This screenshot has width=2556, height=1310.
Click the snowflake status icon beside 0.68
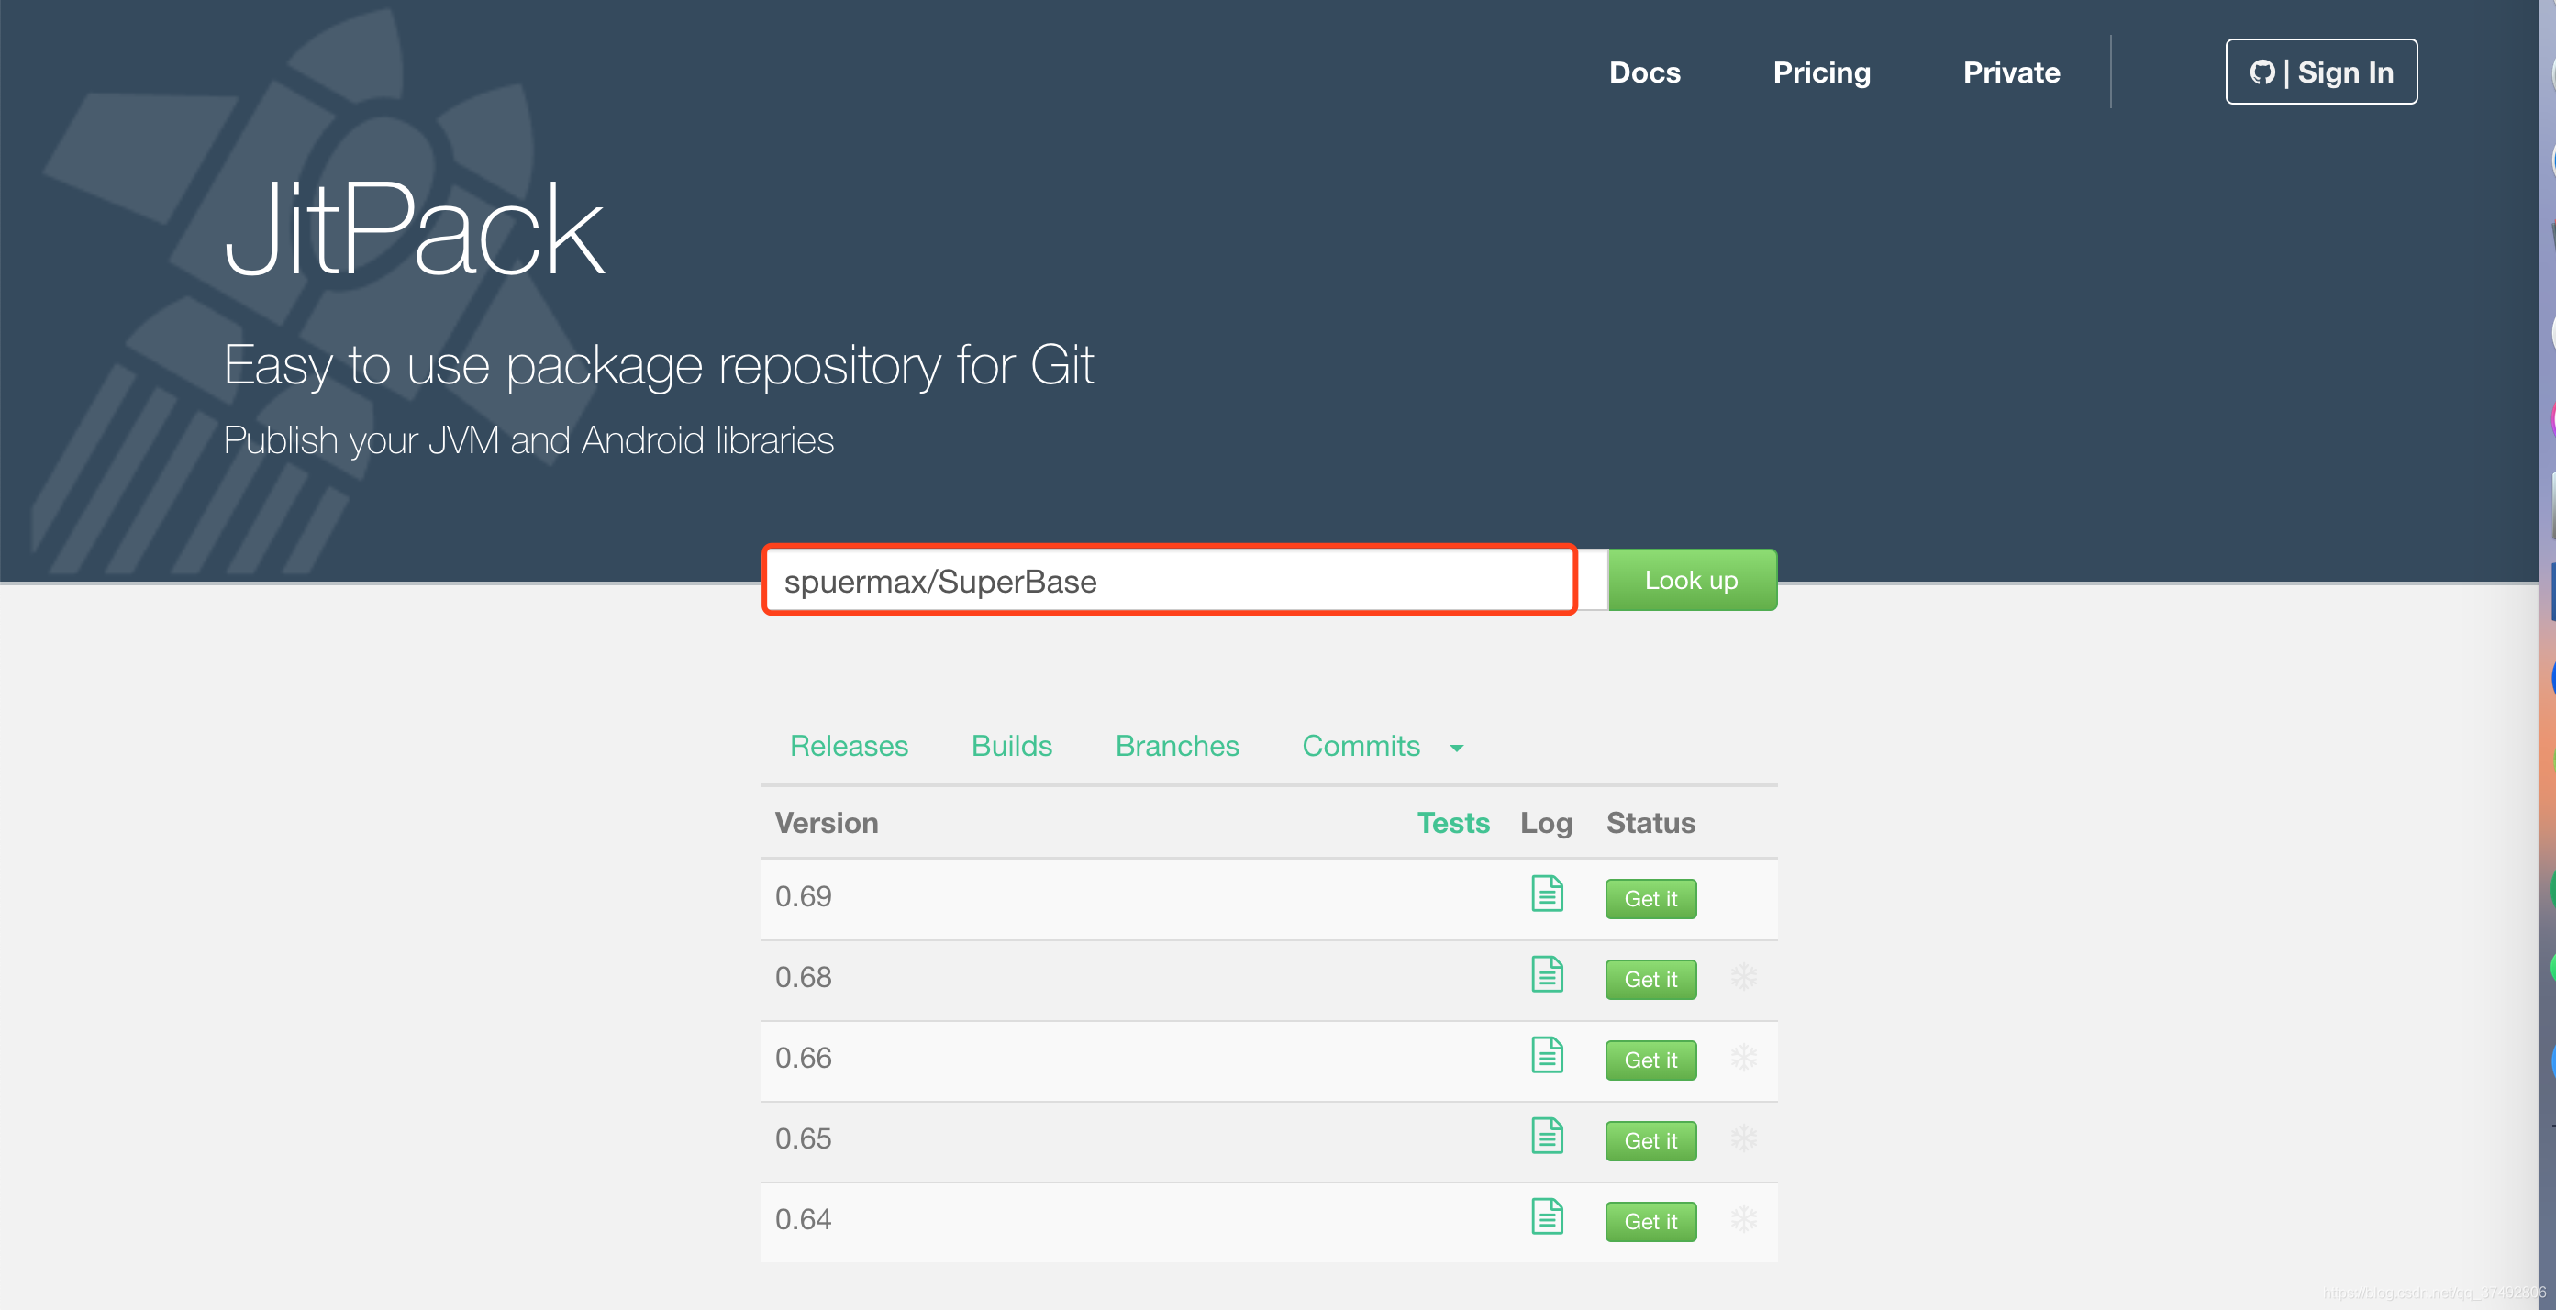coord(1743,978)
